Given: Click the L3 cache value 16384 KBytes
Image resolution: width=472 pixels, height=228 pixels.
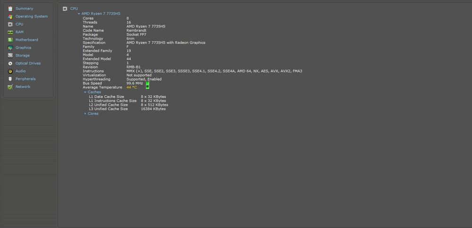Looking at the screenshot, I should coord(153,109).
